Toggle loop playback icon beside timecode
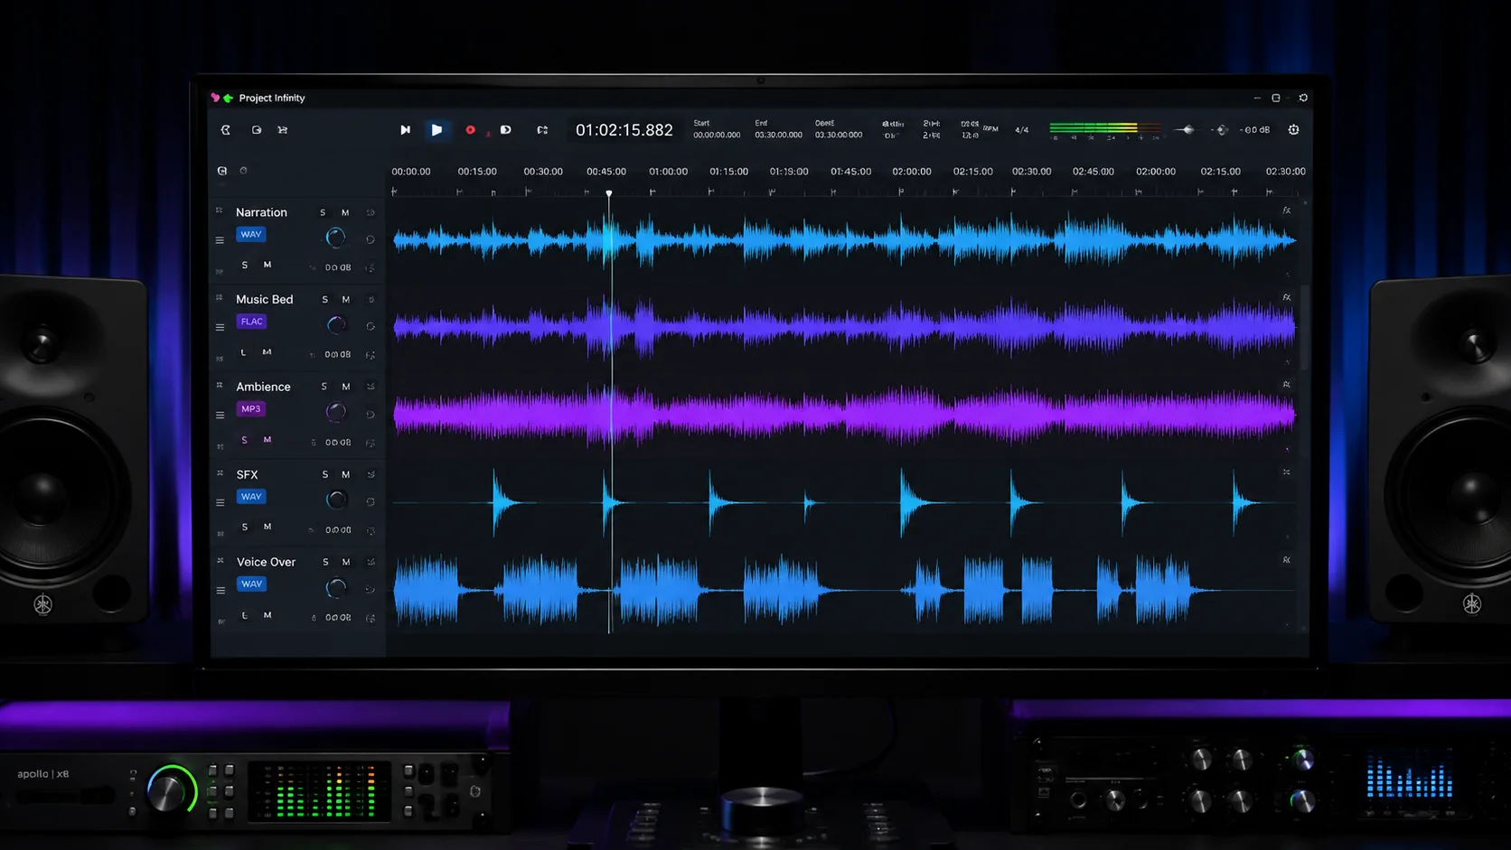Image resolution: width=1511 pixels, height=850 pixels. click(x=542, y=130)
